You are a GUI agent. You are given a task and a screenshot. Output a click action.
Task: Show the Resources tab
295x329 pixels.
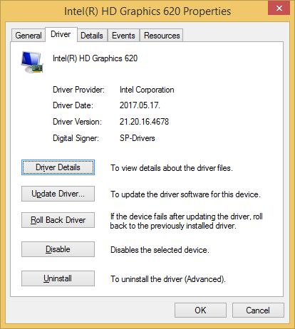[x=162, y=36]
